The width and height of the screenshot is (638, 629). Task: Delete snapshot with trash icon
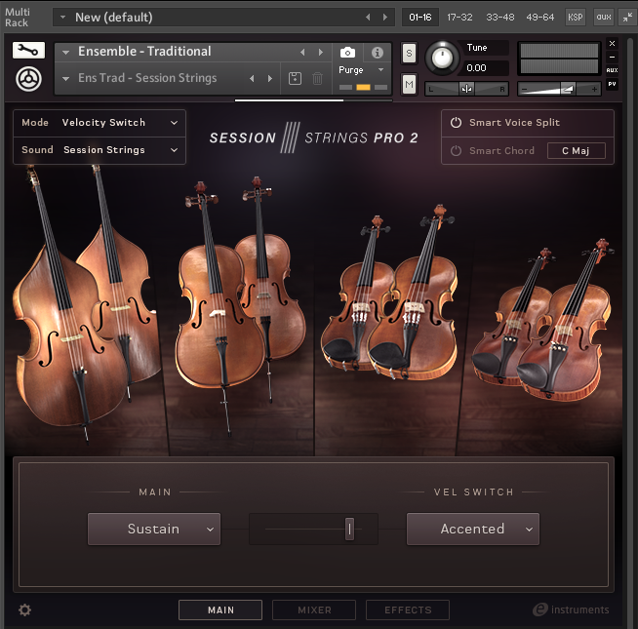317,78
